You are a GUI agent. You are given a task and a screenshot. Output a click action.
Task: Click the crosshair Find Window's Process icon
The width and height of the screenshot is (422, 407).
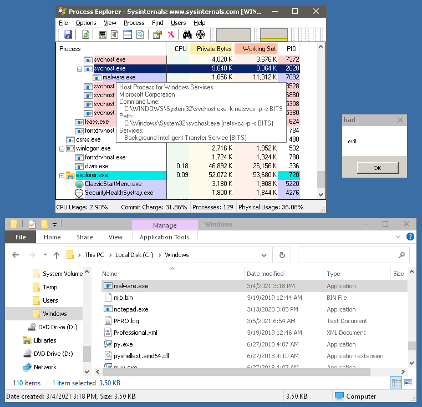tap(201, 34)
